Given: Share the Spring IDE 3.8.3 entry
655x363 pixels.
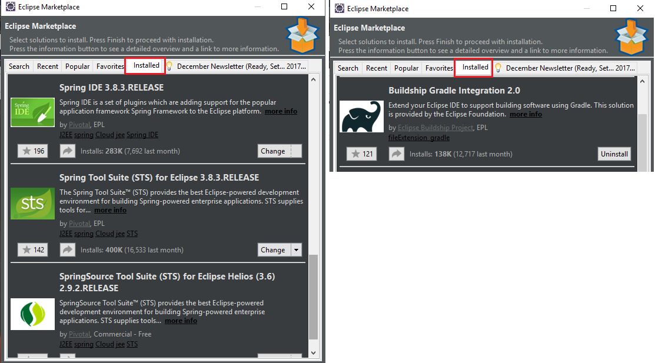Looking at the screenshot, I should 67,151.
